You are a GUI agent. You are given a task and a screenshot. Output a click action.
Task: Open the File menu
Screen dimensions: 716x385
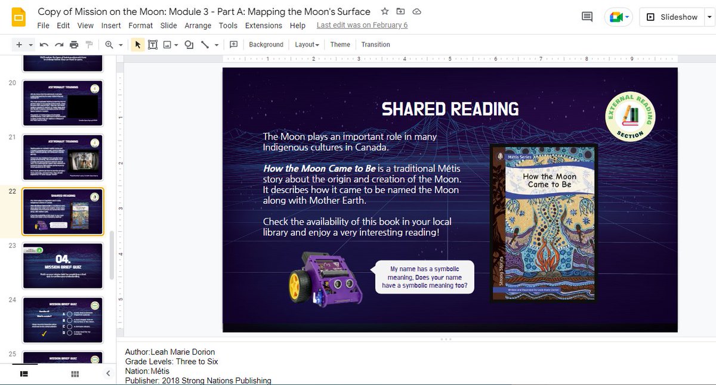tap(43, 26)
